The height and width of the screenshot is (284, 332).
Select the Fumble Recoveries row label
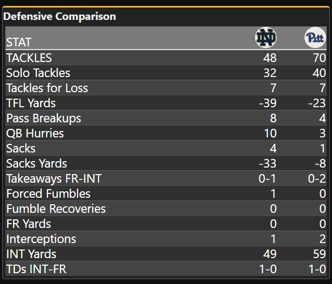[56, 209]
